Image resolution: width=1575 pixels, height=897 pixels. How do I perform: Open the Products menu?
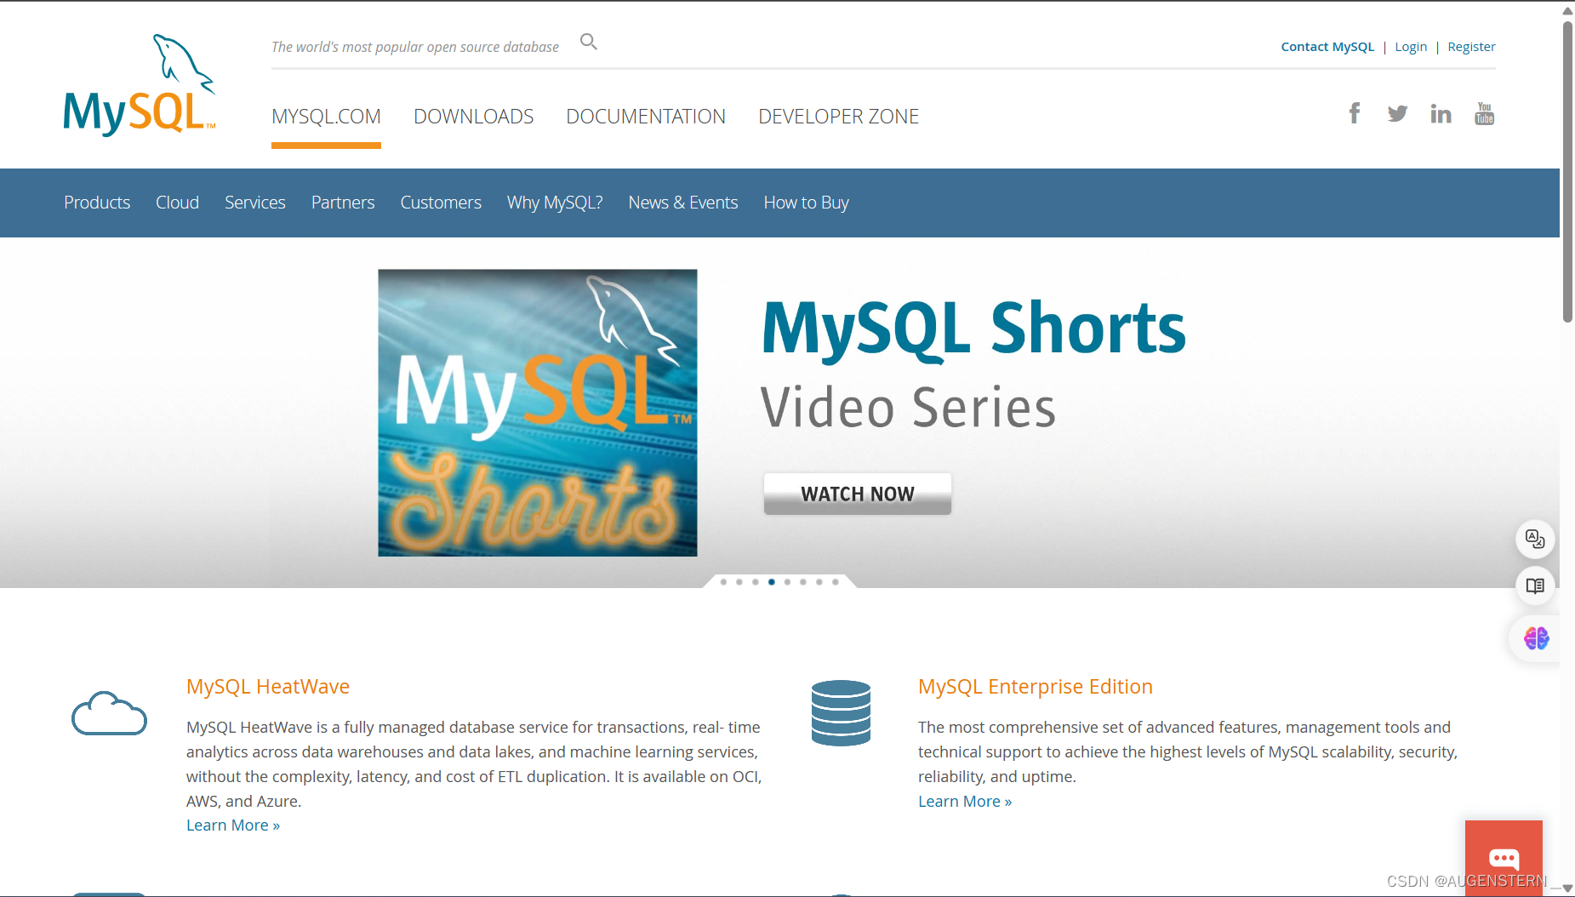97,203
